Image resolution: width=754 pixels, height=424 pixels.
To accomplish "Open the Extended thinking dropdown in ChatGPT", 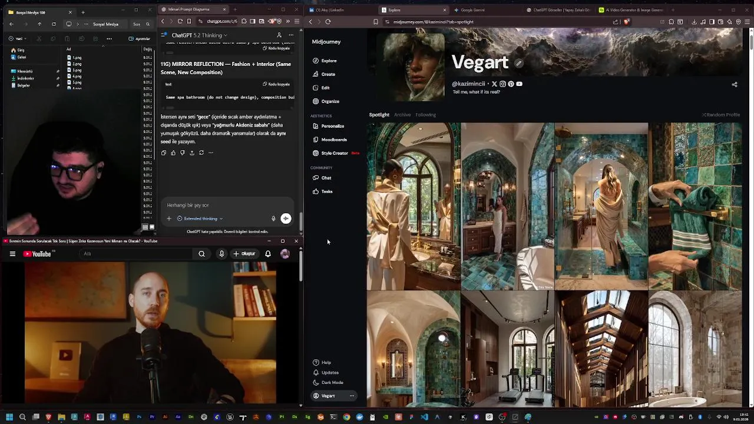I will coord(200,218).
